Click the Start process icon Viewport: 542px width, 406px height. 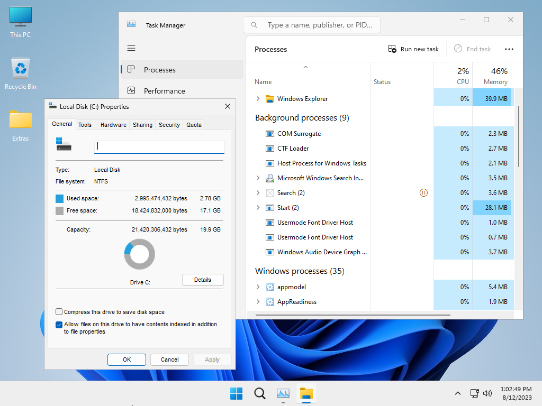(x=269, y=208)
